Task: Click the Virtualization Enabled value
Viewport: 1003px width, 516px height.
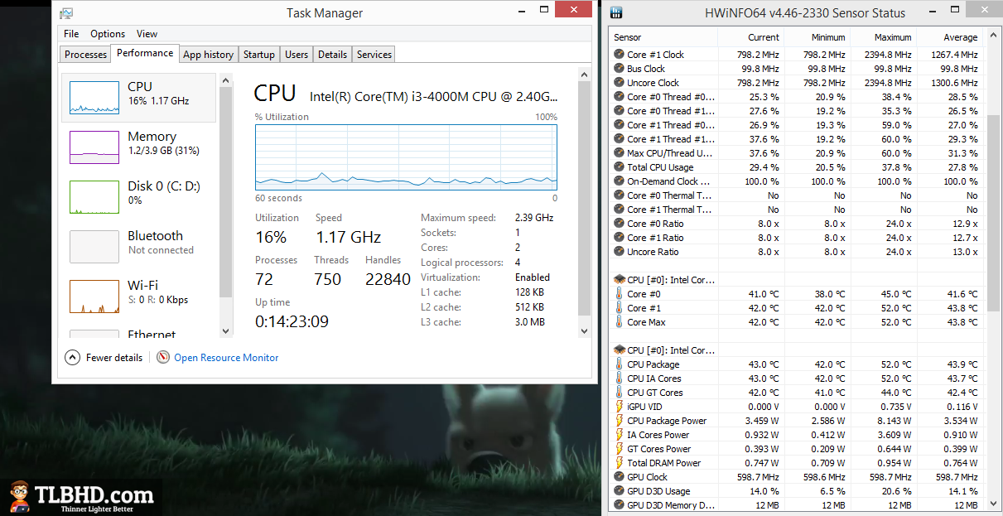Action: tap(533, 277)
